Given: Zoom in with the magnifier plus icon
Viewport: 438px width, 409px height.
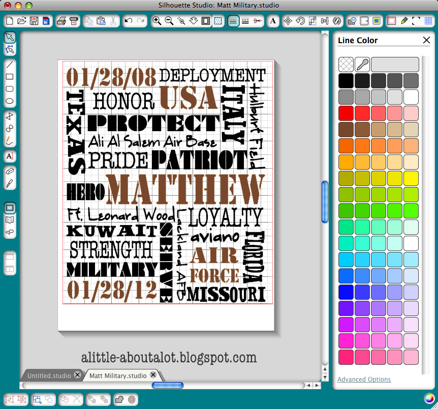Looking at the screenshot, I should (x=157, y=21).
